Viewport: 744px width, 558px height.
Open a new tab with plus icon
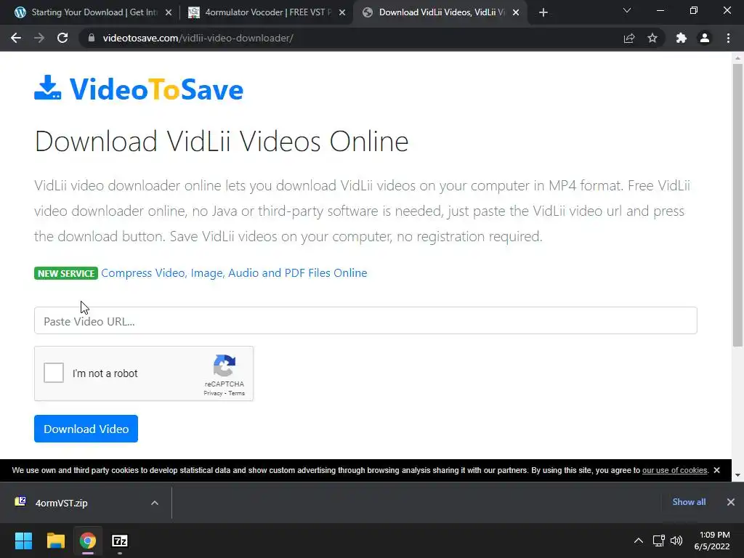click(x=543, y=13)
